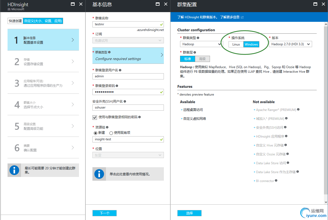Open step 6 摘要 确认配置
Image resolution: width=328 pixels, height=220 pixels.
(x=43, y=148)
